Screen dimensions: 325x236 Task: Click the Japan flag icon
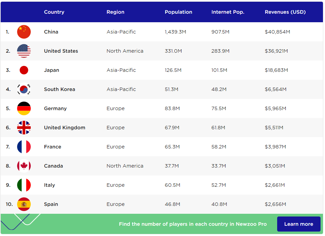[x=24, y=70]
